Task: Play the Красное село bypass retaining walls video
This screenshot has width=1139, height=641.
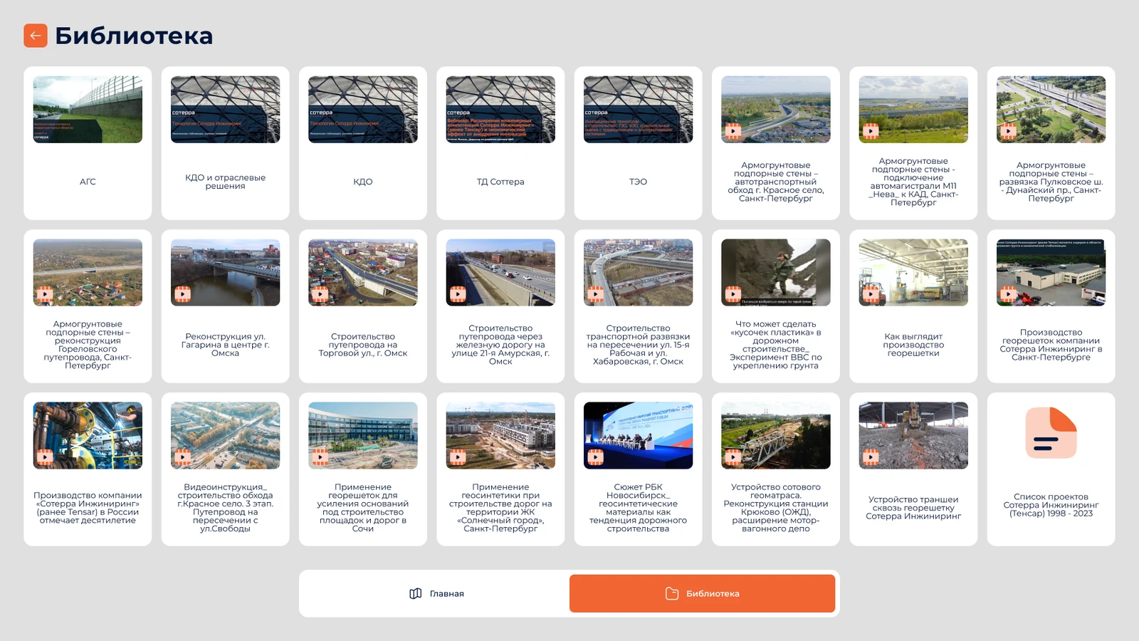Action: pyautogui.click(x=733, y=131)
